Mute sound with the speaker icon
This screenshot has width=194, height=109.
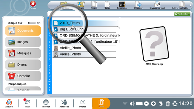(x=132, y=104)
